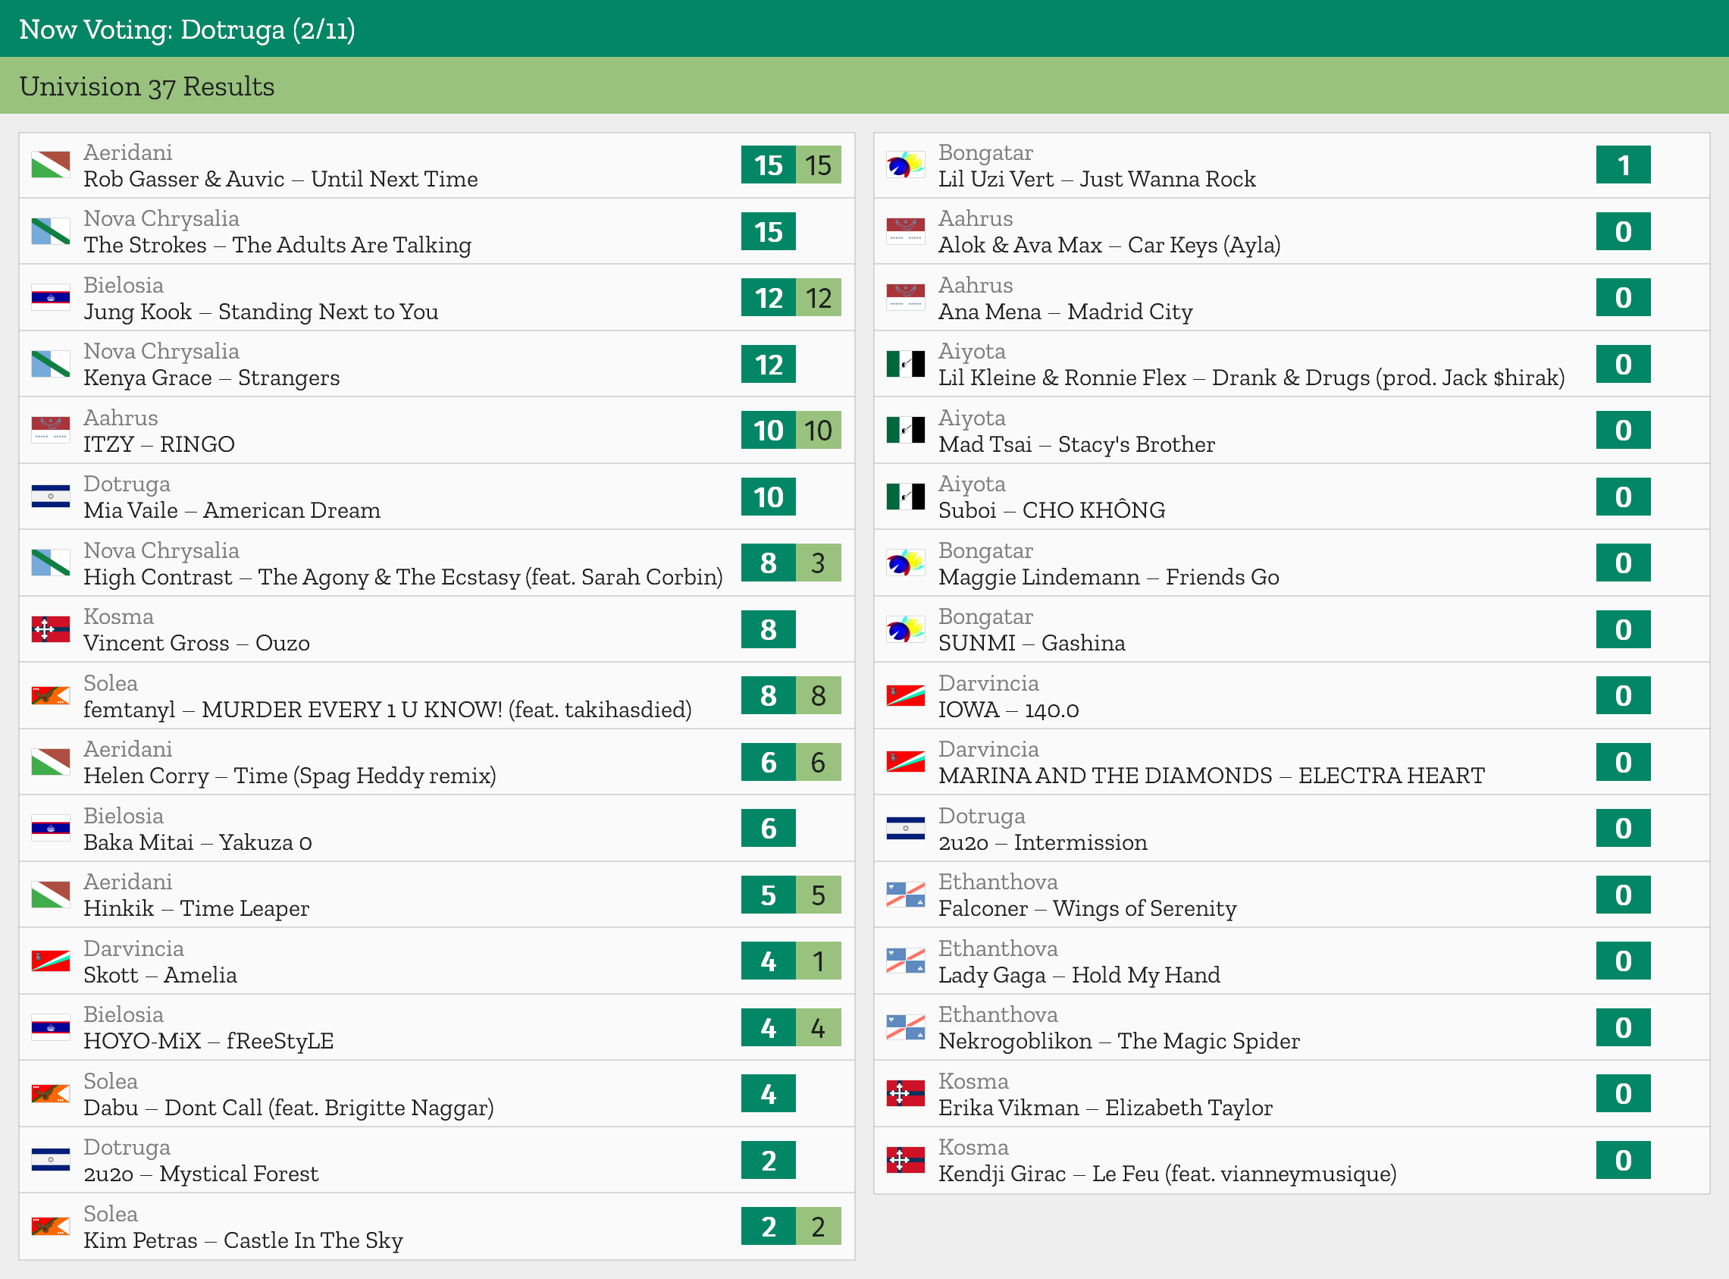Viewport: 1729px width, 1279px height.
Task: Click the Bongatar flag beside SUNMI Gashina
Action: coord(906,629)
